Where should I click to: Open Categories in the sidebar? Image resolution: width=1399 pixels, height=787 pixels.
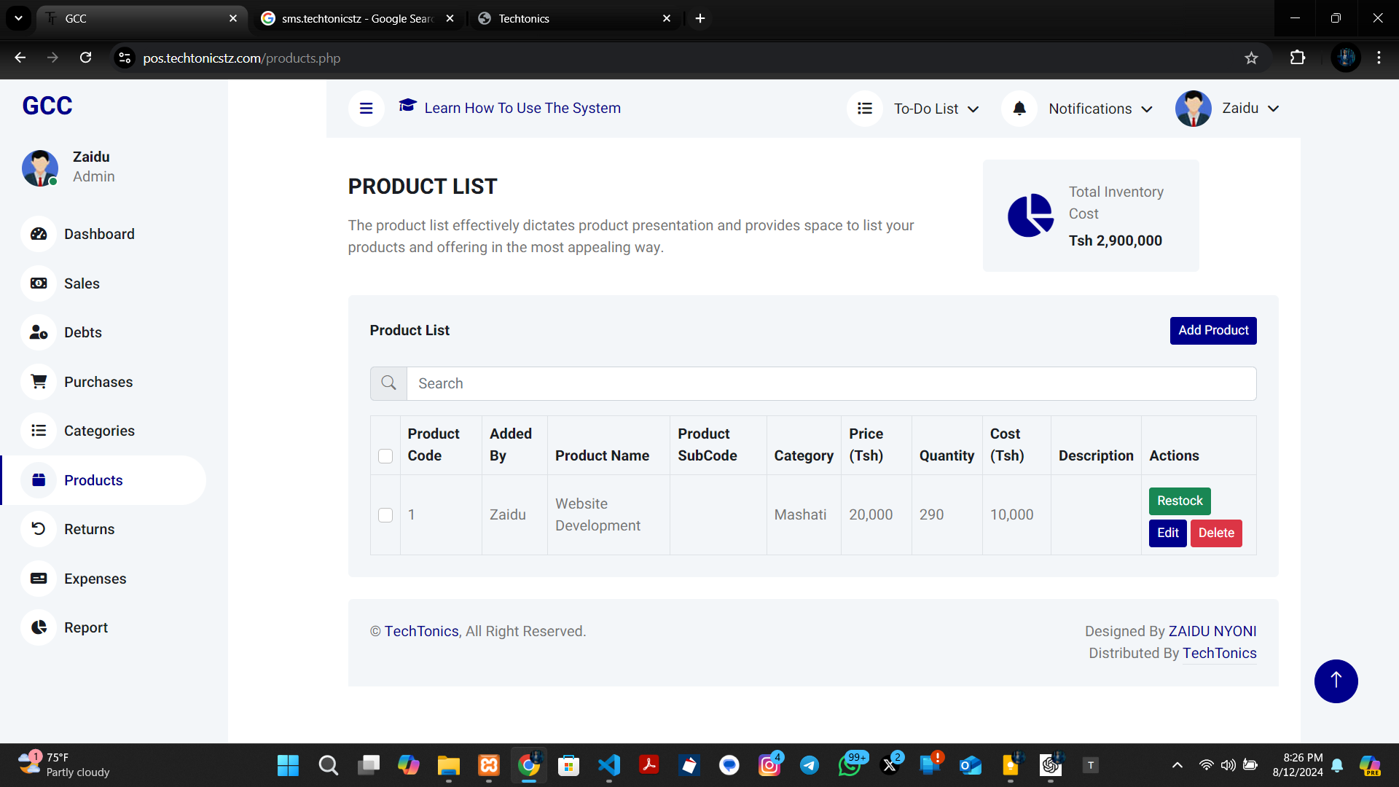pos(99,431)
